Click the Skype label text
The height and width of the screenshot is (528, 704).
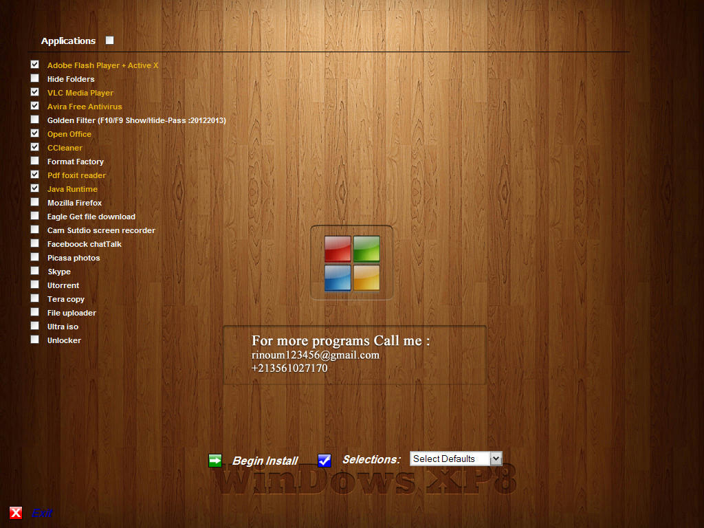tap(59, 272)
